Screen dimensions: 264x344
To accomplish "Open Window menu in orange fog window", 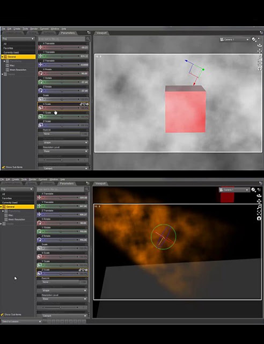I will (54, 180).
